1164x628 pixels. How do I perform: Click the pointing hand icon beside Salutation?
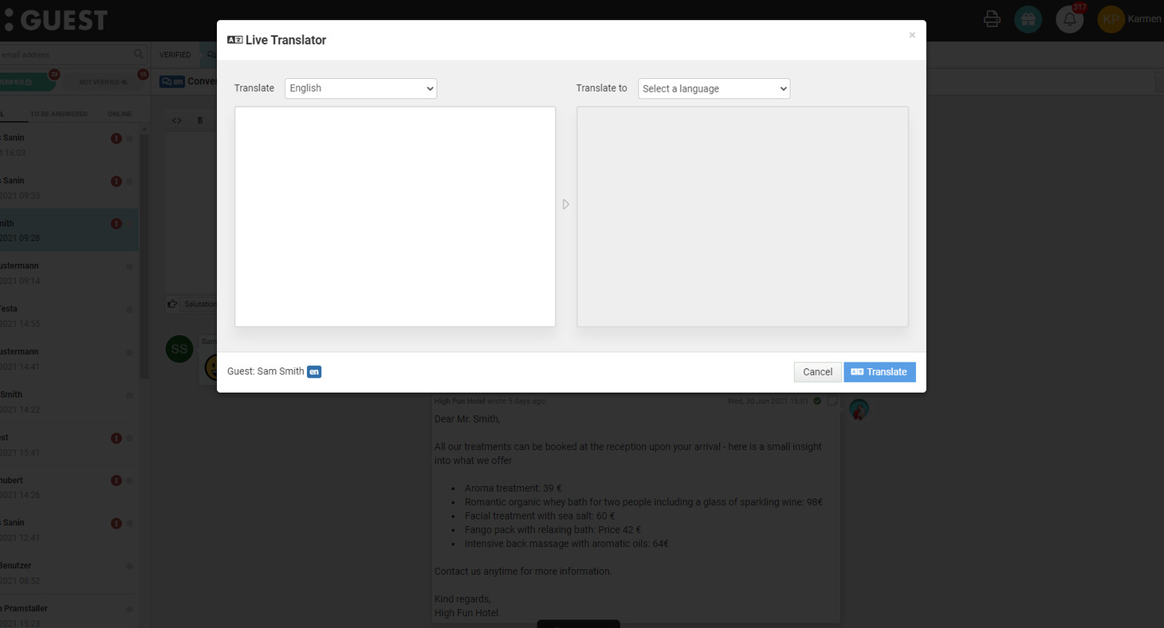[x=172, y=304]
